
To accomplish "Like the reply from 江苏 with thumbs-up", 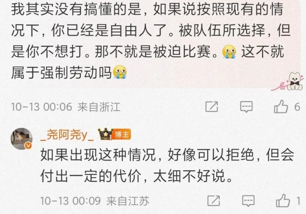I will click(x=283, y=201).
